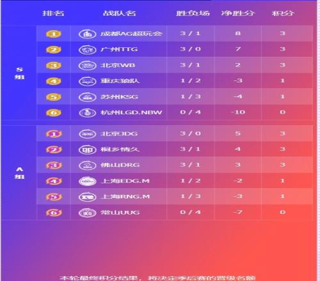Click the 佛山DRG team logo

pos(87,165)
